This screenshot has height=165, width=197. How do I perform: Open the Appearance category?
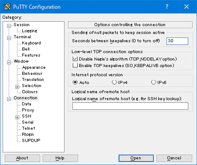click(34, 67)
